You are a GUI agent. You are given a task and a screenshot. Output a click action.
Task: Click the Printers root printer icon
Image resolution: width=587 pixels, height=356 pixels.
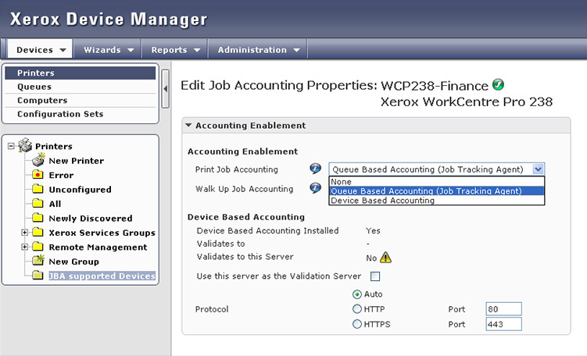[x=25, y=145]
